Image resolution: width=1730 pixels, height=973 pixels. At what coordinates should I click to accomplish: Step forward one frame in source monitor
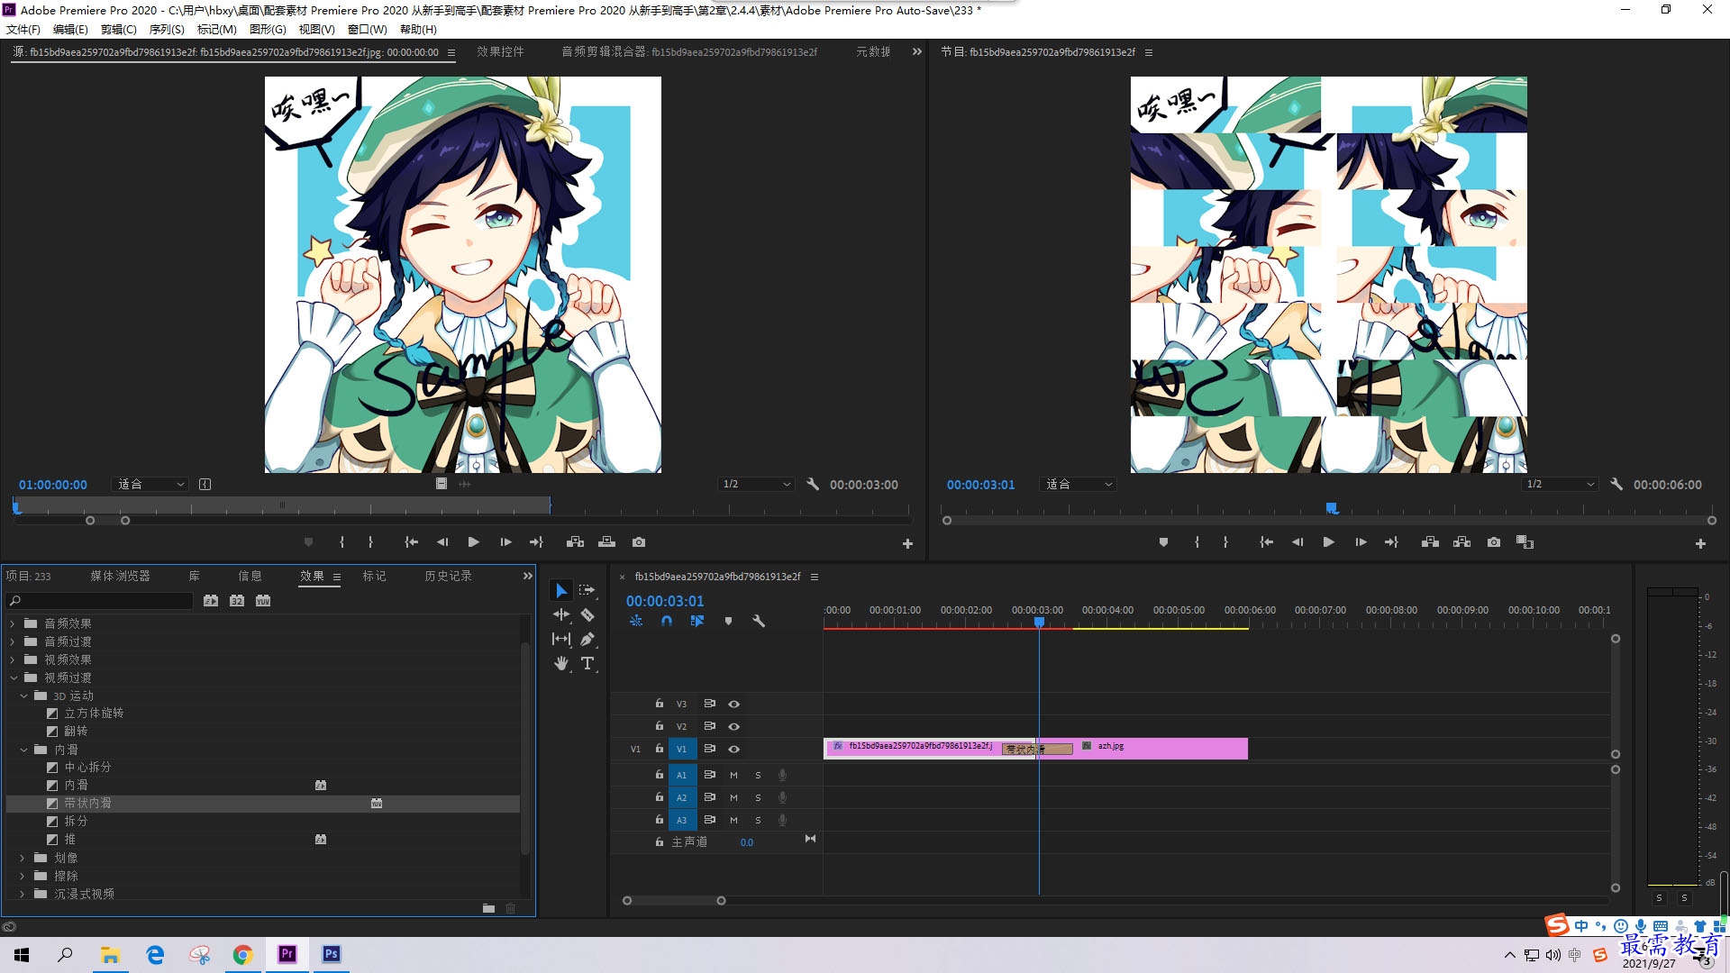point(505,542)
